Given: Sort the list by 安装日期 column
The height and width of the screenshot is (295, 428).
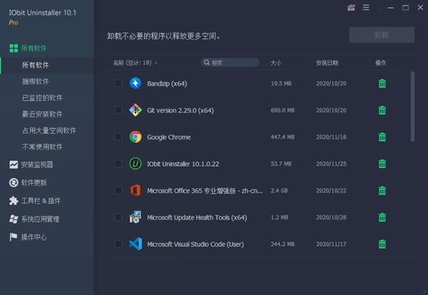Looking at the screenshot, I should [x=327, y=63].
